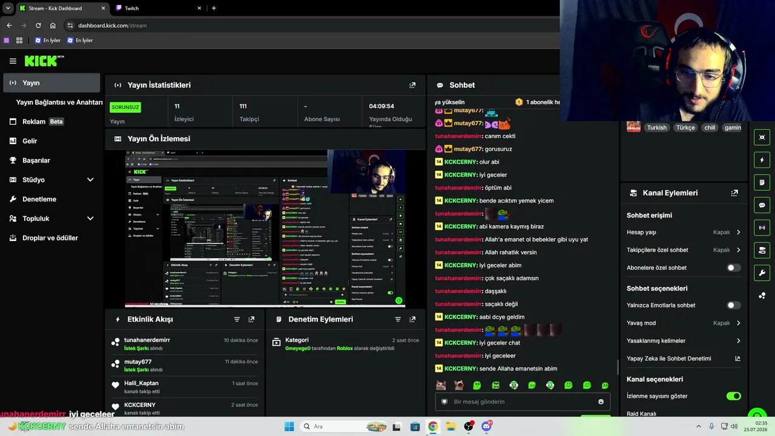The image size is (775, 436).
Task: Open Yasaklanmış kelimeler settings
Action: click(x=684, y=341)
